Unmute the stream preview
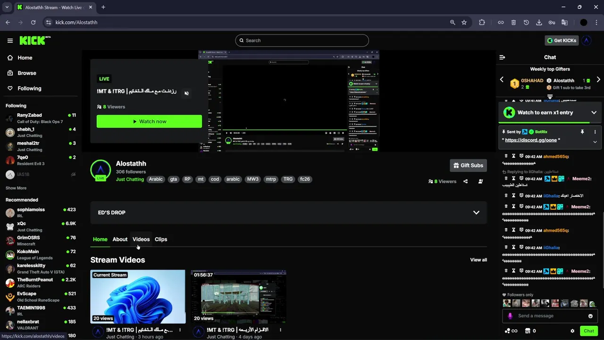This screenshot has height=340, width=604. [x=186, y=93]
